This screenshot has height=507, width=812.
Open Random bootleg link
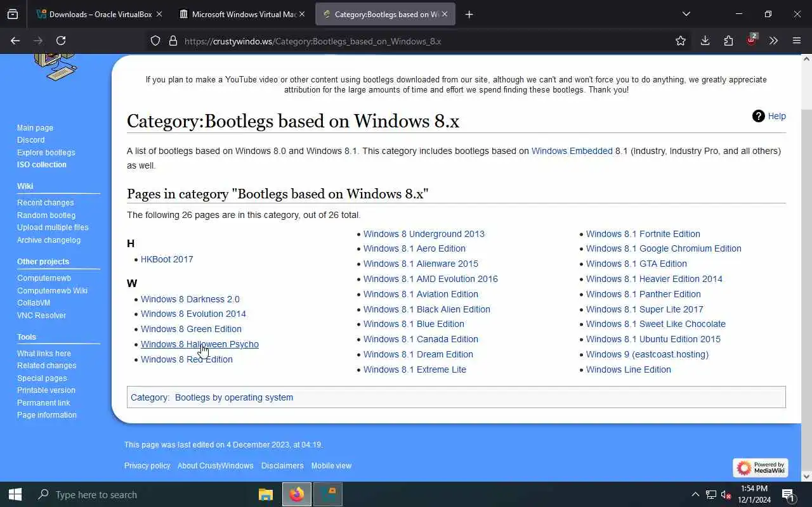pos(46,215)
